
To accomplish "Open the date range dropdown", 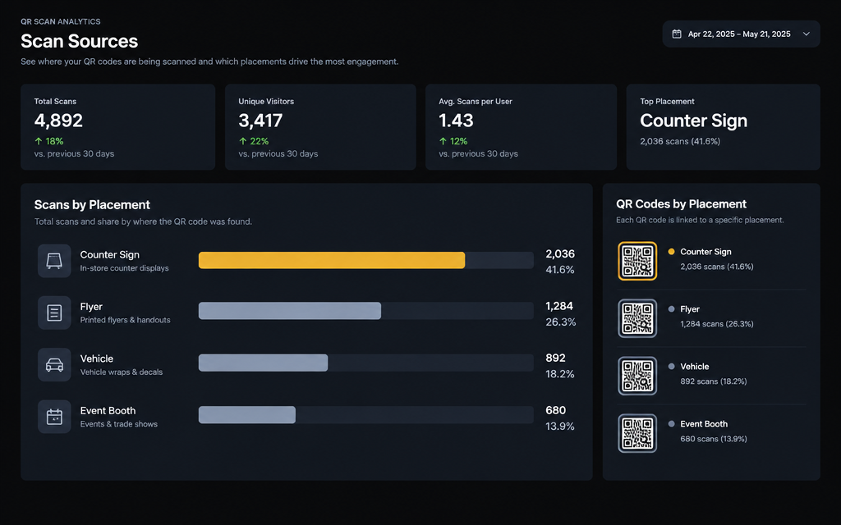I will [741, 34].
